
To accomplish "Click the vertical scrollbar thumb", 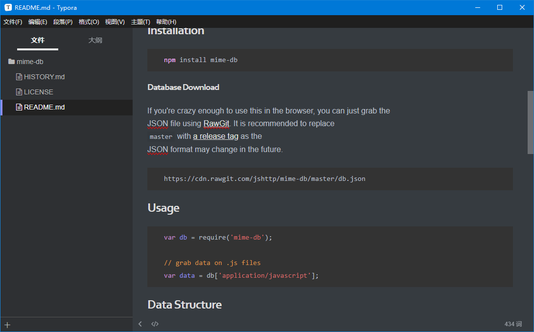I will [x=530, y=122].
